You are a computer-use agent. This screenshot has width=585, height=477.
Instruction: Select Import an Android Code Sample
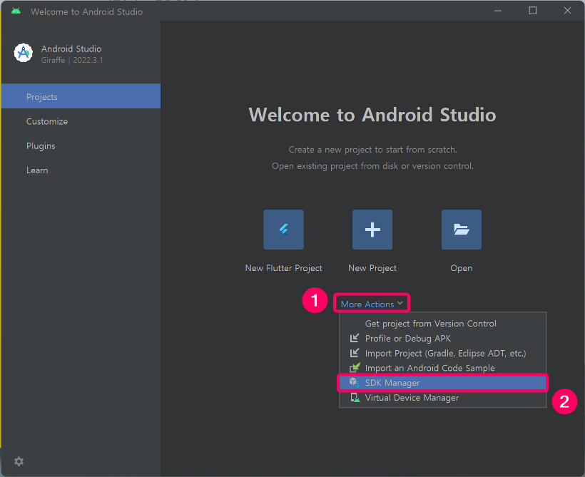tap(443, 368)
